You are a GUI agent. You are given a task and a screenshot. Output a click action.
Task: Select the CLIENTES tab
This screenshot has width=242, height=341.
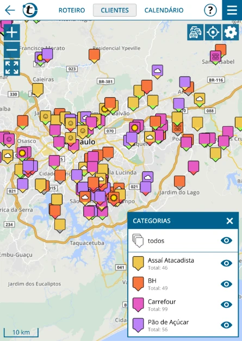tap(115, 10)
